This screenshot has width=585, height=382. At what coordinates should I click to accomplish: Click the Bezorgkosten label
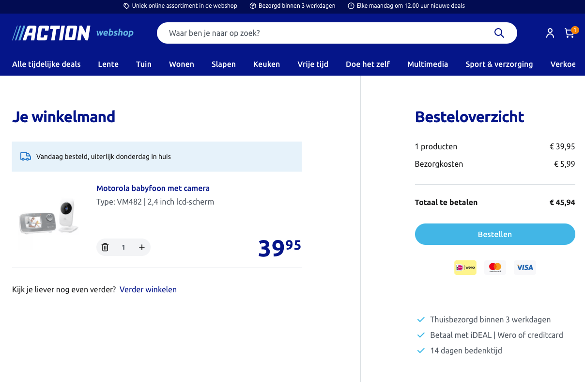(439, 164)
